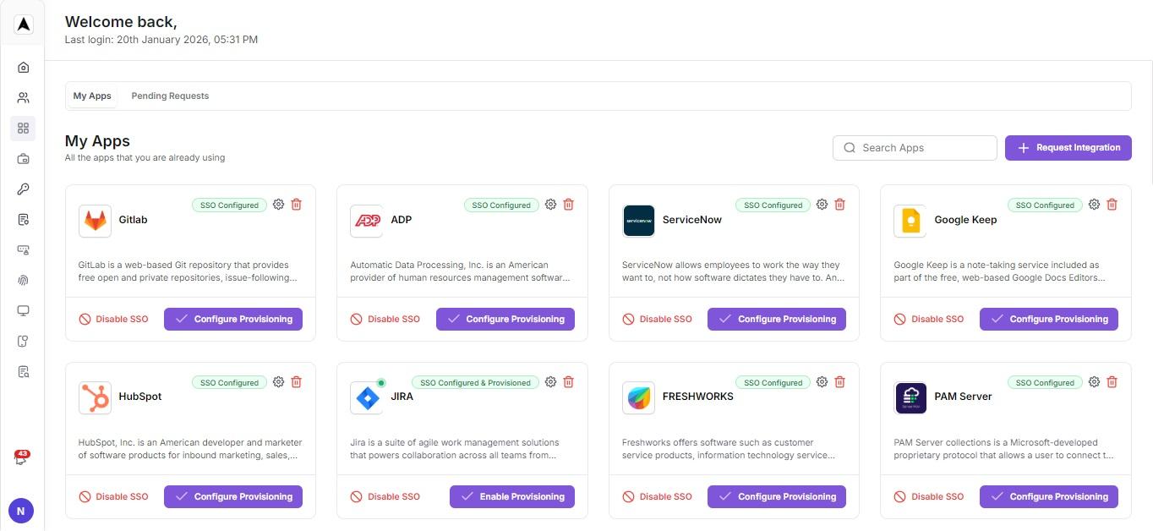The image size is (1153, 531).
Task: Open settings gear on the JIRA card
Action: tap(550, 381)
